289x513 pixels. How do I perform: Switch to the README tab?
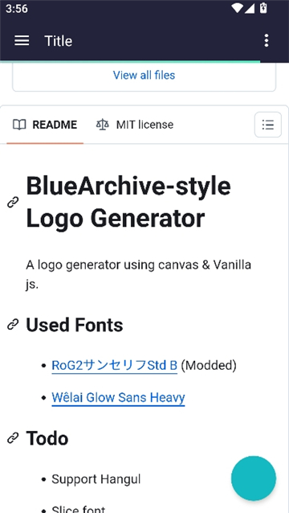tap(45, 125)
